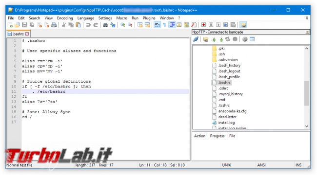Click the Progress column header
The height and width of the screenshot is (175, 317).
point(217,136)
